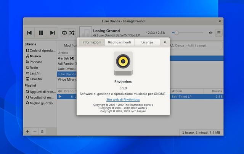Open the volume speaker control

coord(210,33)
